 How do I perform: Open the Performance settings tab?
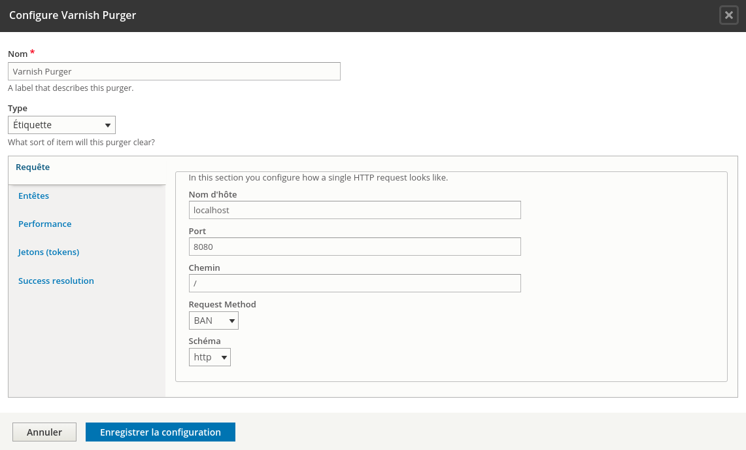44,224
